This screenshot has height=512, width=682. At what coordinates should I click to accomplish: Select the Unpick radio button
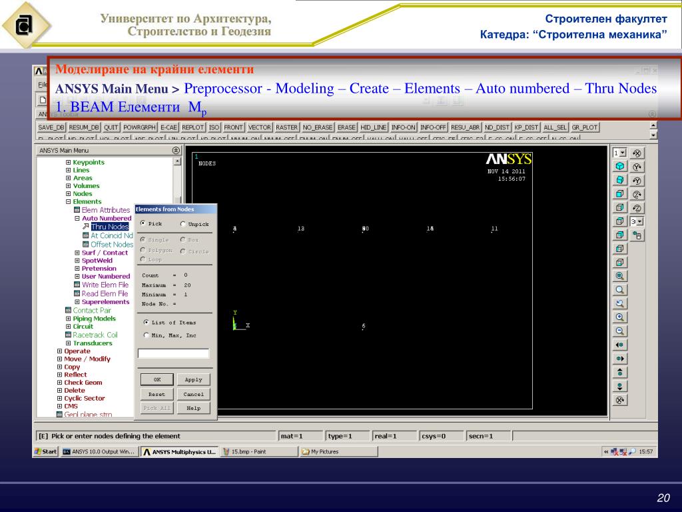(x=182, y=224)
